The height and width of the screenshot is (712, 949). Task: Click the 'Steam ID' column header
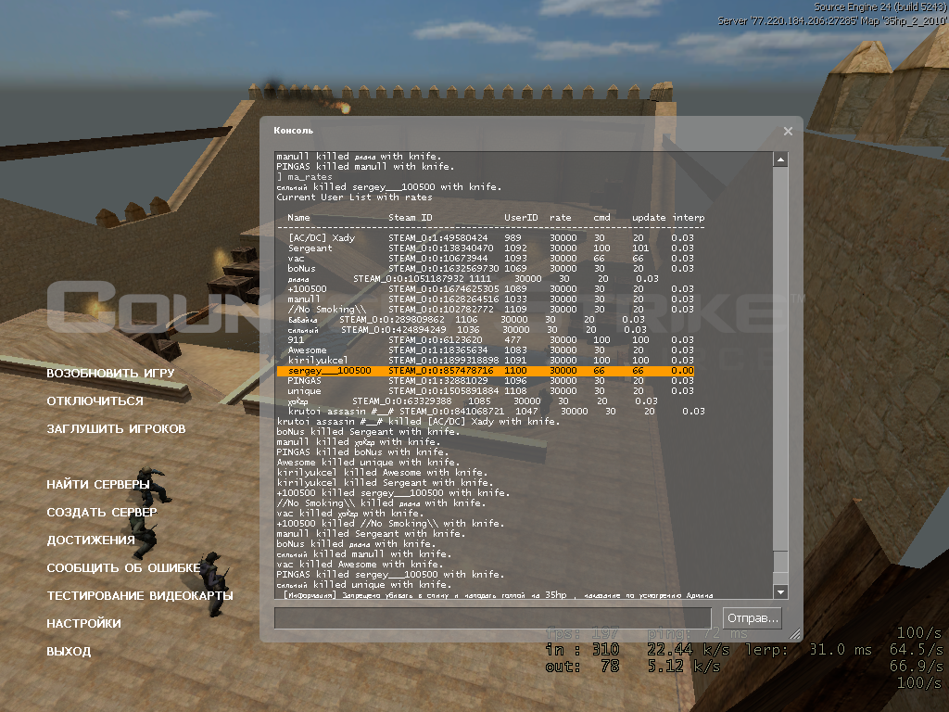point(411,217)
